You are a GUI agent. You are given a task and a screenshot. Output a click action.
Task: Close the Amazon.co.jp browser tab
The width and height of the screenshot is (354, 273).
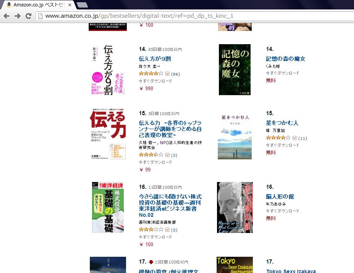(x=70, y=5)
